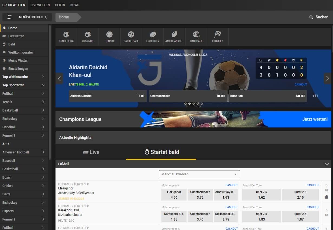Expand Esports in sidebar

click(x=43, y=211)
